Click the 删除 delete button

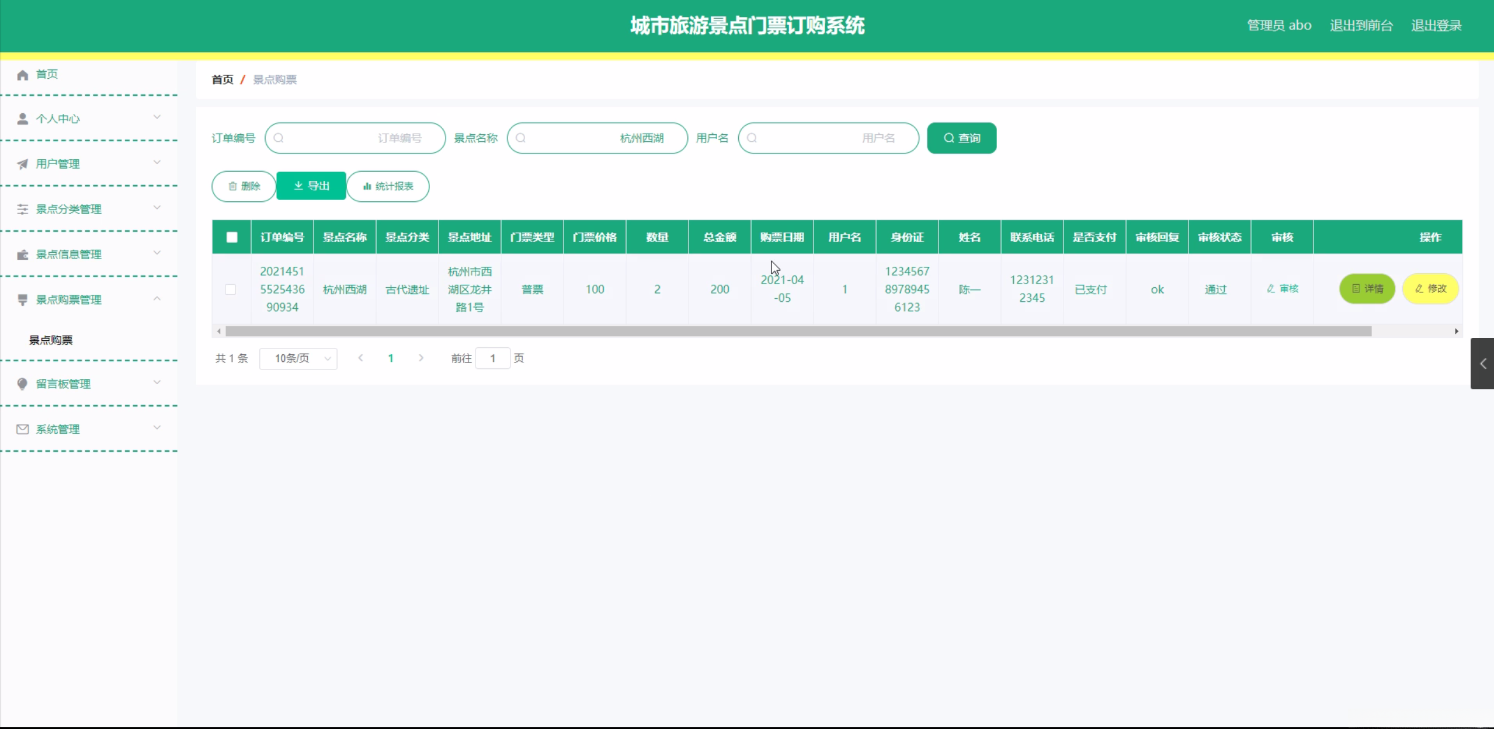click(244, 186)
